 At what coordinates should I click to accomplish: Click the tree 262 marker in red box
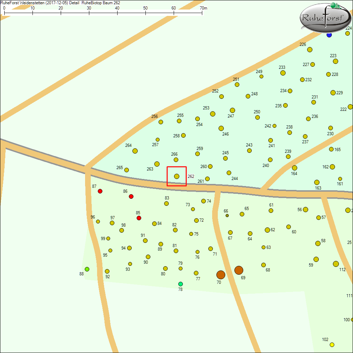point(176,176)
